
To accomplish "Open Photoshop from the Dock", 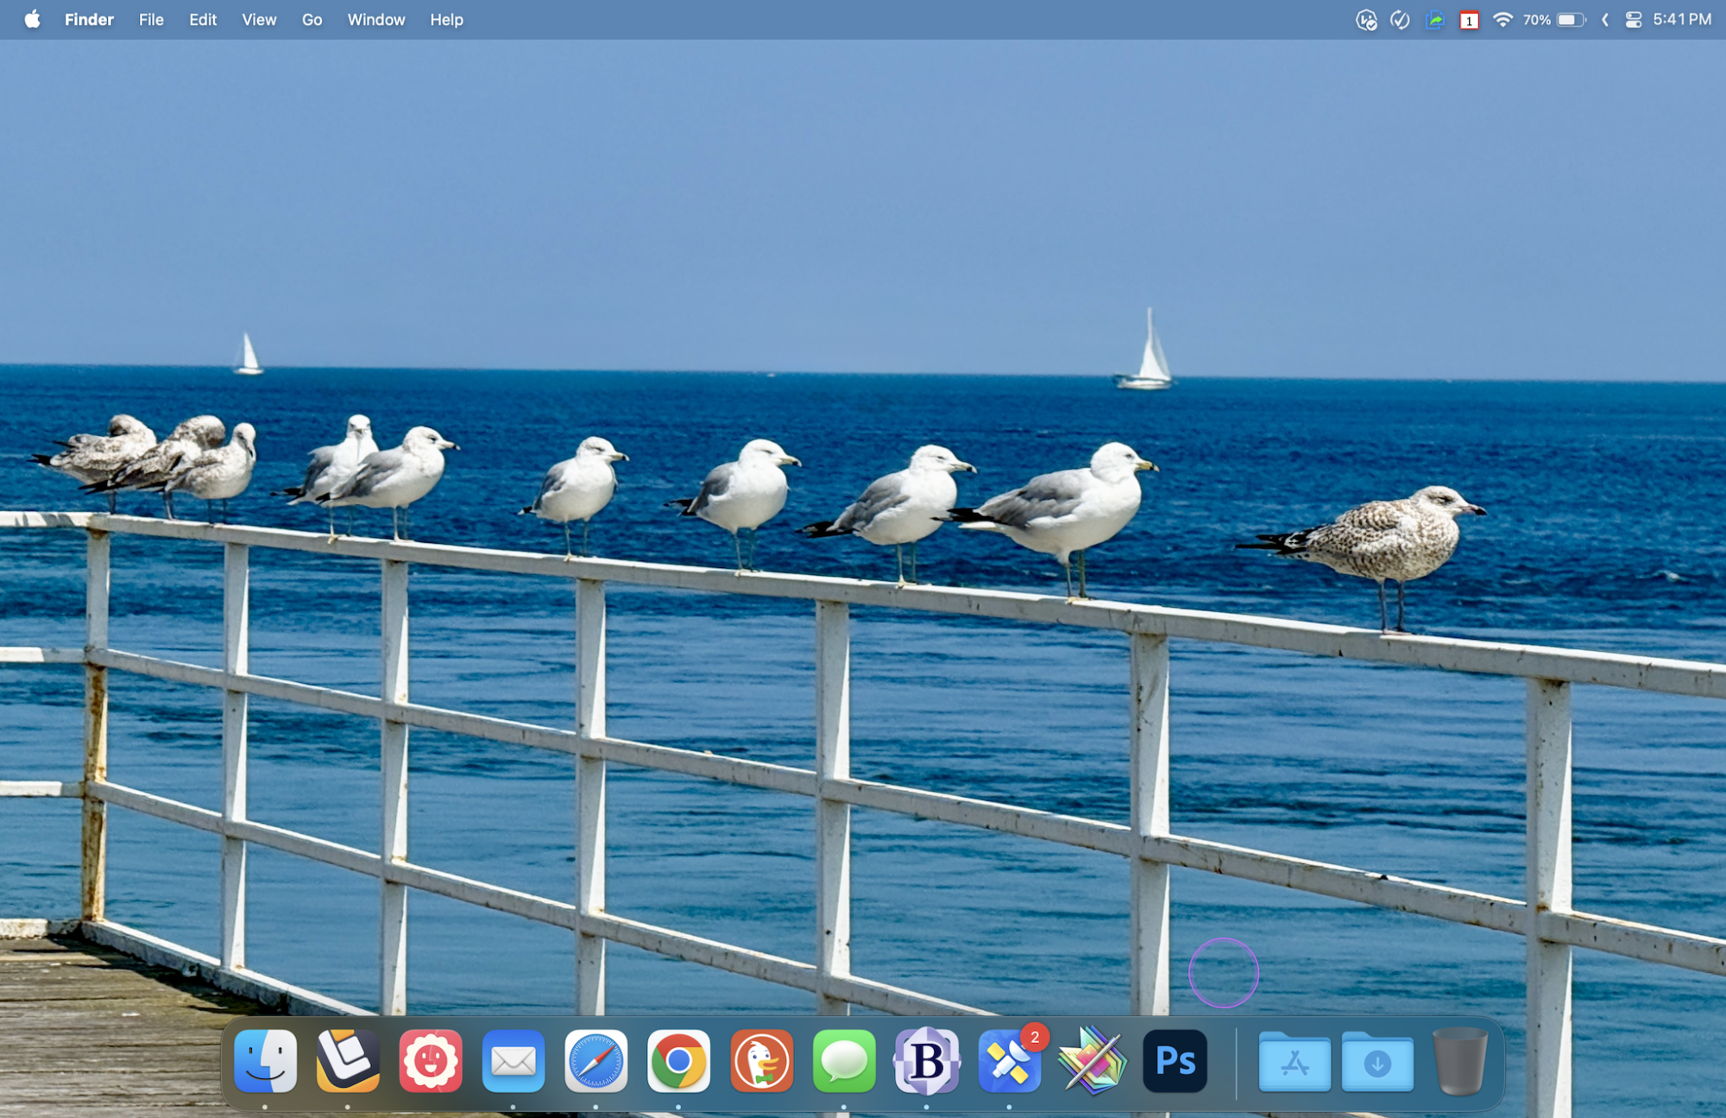I will pos(1175,1061).
